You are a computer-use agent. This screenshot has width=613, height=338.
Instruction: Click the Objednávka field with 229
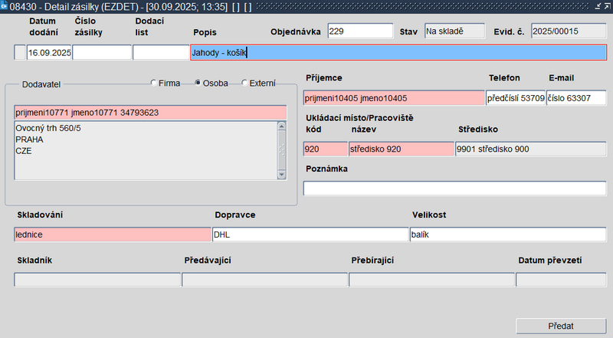pos(360,31)
